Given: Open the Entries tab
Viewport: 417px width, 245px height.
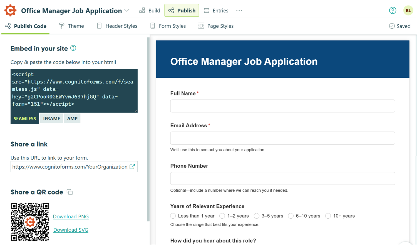Looking at the screenshot, I should [216, 11].
